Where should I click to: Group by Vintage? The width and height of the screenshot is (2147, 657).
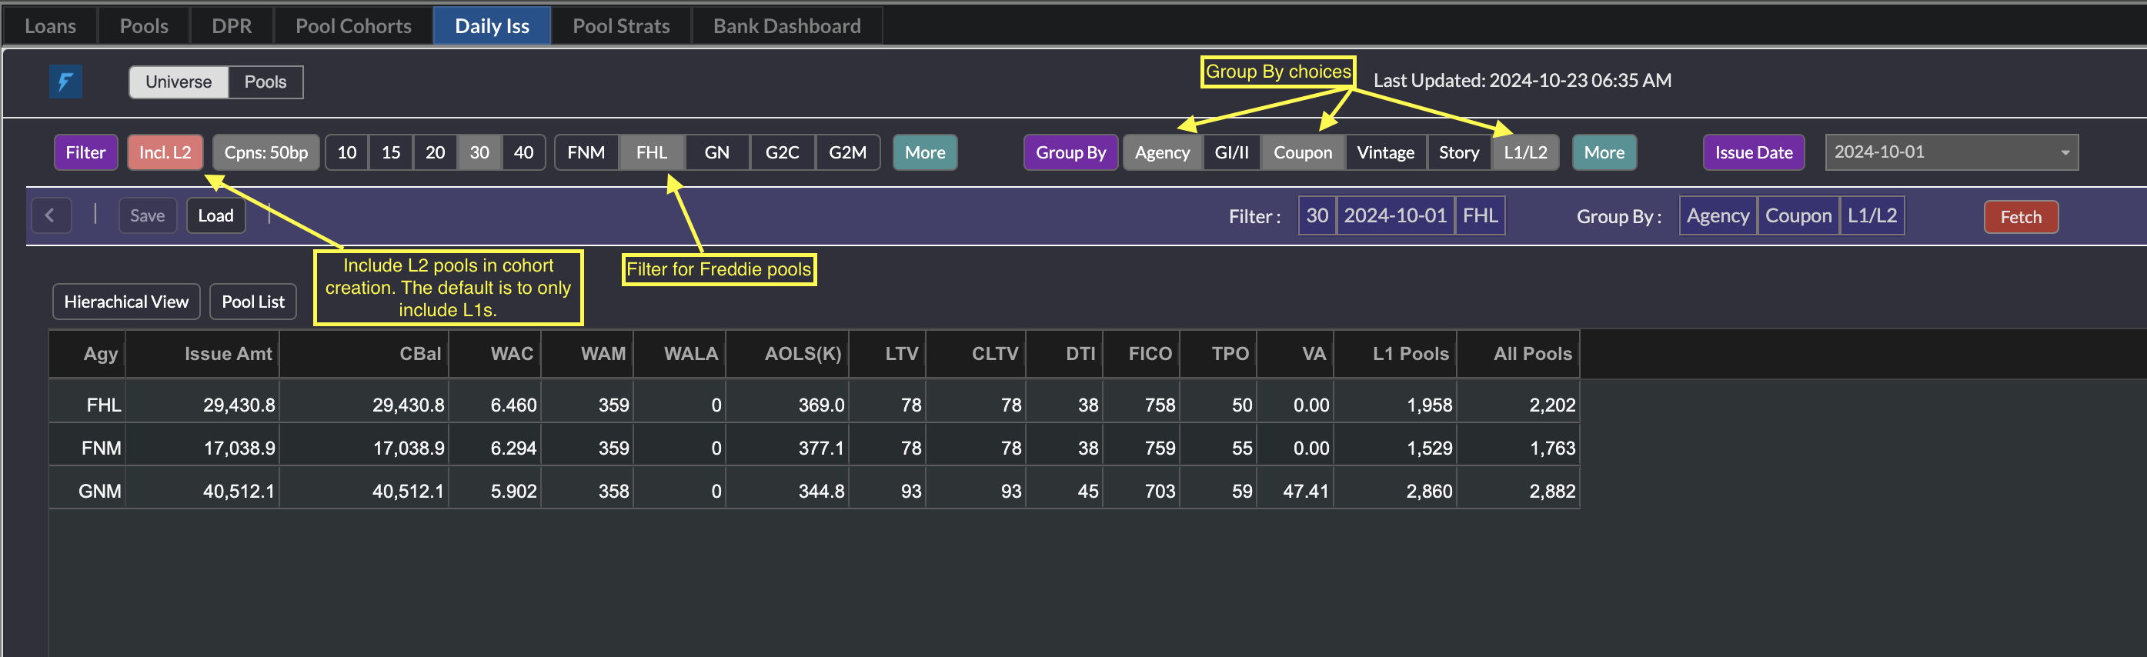click(x=1384, y=152)
